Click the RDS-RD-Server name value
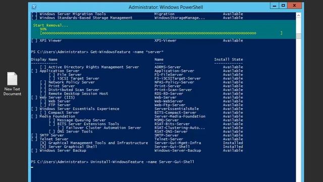Viewport: 323px width, 182px height. [169, 94]
